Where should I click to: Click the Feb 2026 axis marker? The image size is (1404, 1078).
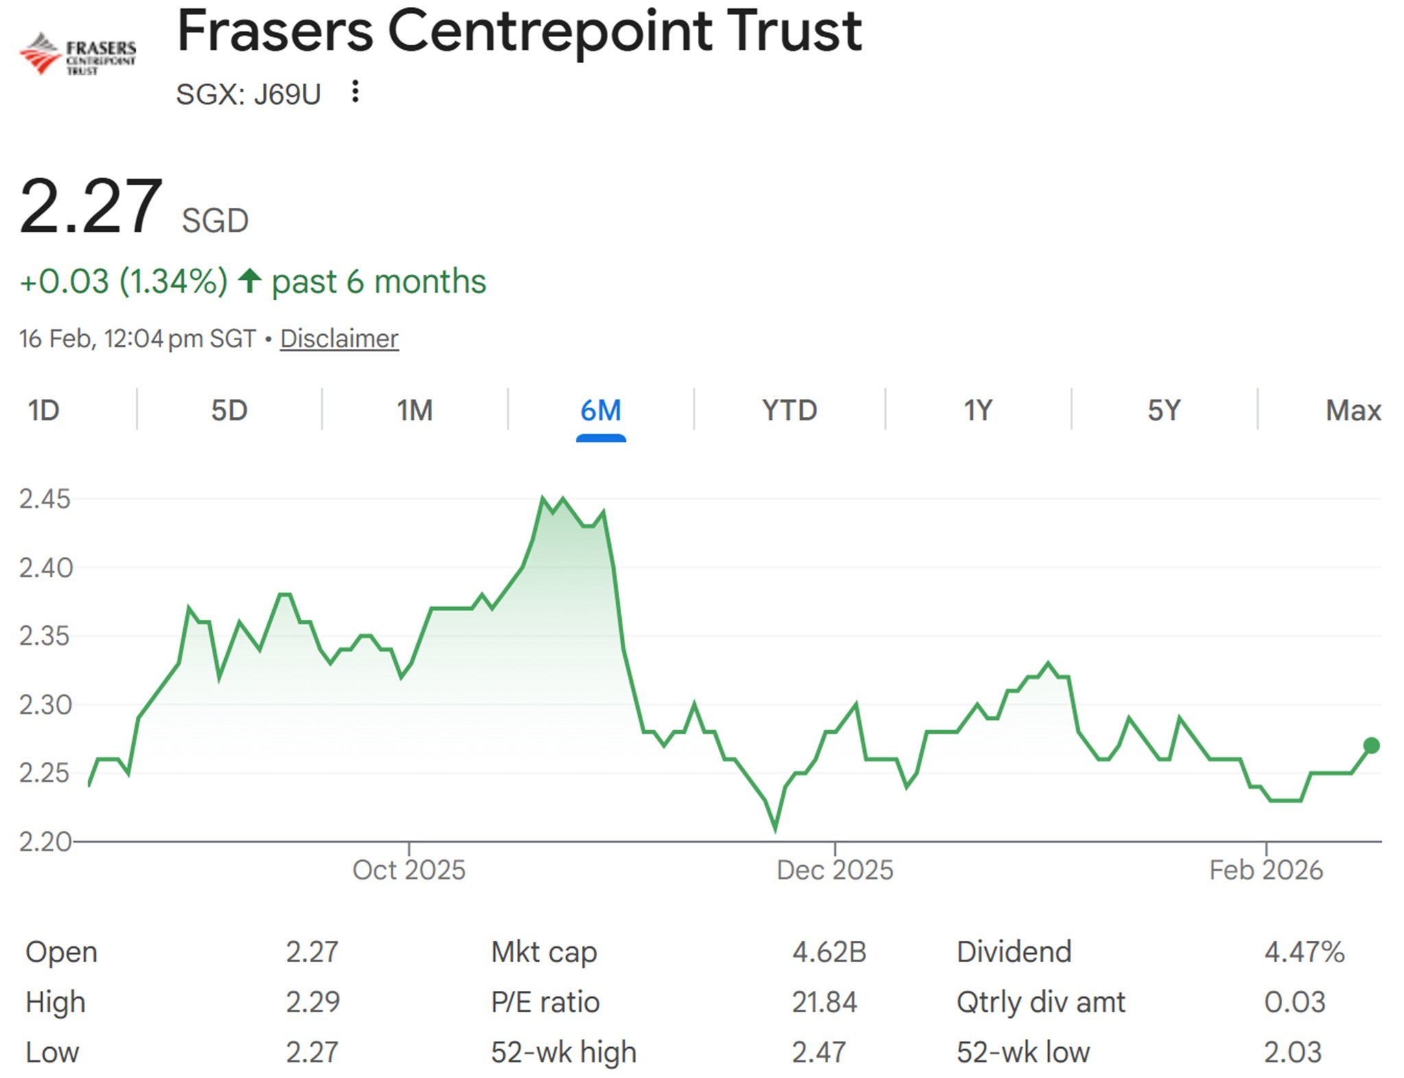pyautogui.click(x=1266, y=870)
